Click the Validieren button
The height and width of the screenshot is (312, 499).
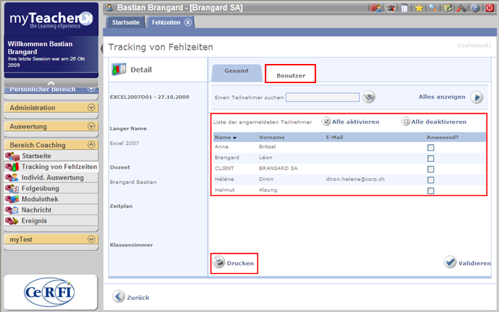(x=467, y=263)
